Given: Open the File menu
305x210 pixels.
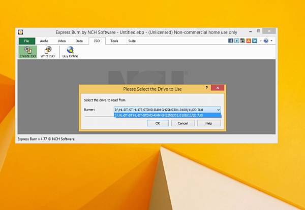Looking at the screenshot, I should 27,41.
